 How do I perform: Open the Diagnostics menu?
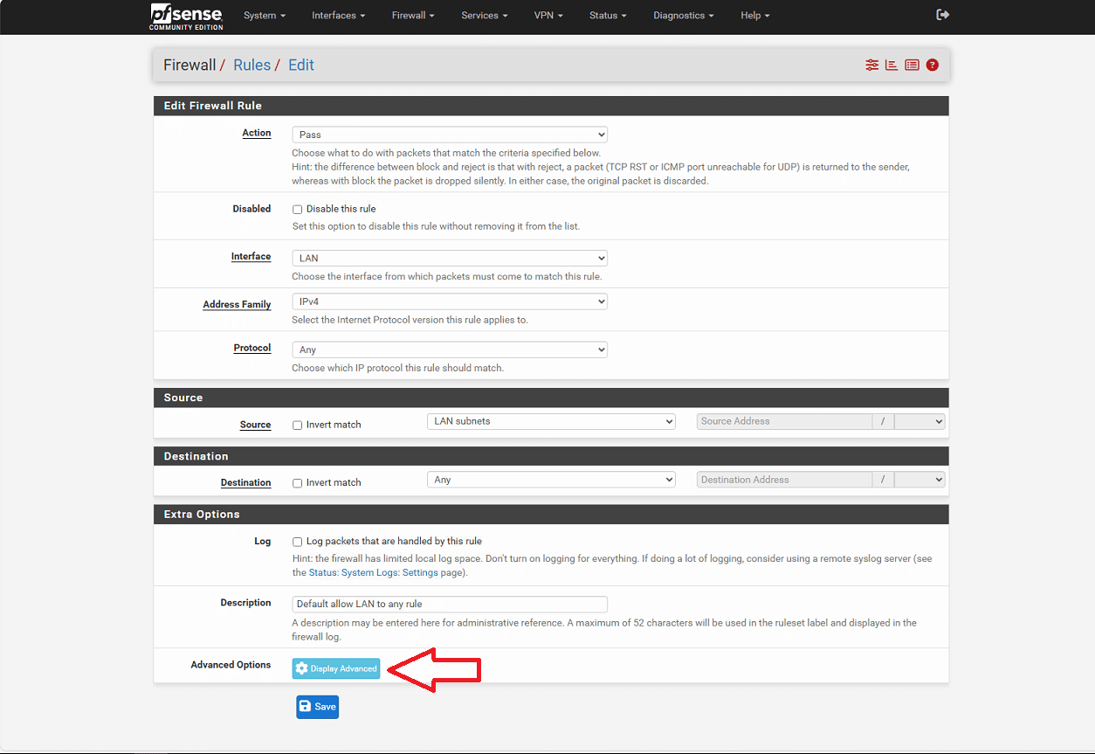pyautogui.click(x=683, y=16)
